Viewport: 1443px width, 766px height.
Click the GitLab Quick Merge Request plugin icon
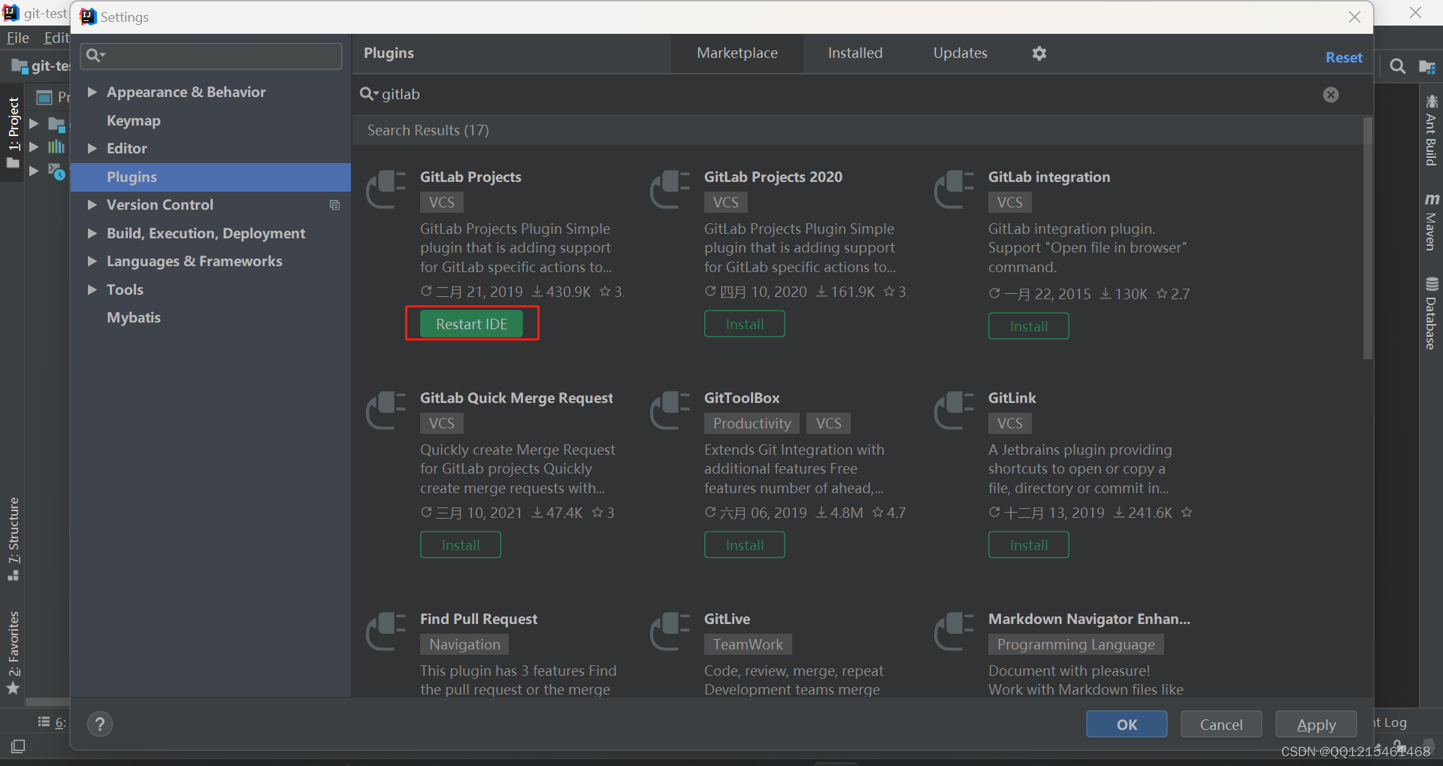(386, 410)
